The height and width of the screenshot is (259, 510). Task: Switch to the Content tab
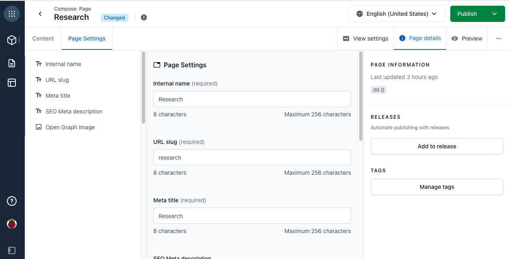[x=43, y=38]
